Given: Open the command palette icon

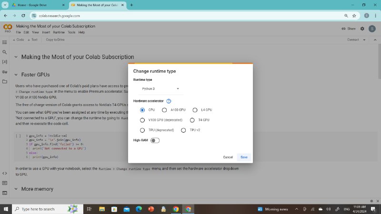Looking at the screenshot, I should 5,183.
